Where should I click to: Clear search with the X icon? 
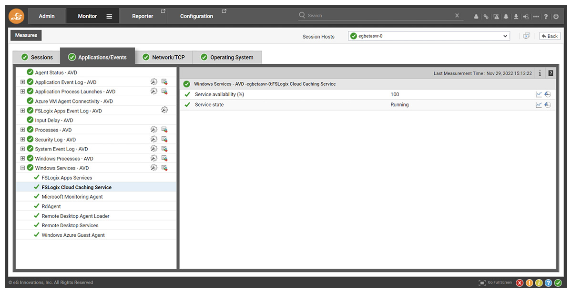(x=457, y=16)
